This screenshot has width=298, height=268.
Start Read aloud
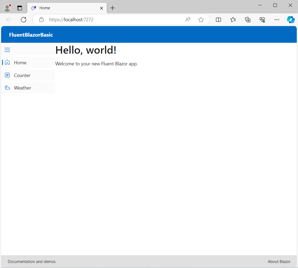pyautogui.click(x=188, y=20)
